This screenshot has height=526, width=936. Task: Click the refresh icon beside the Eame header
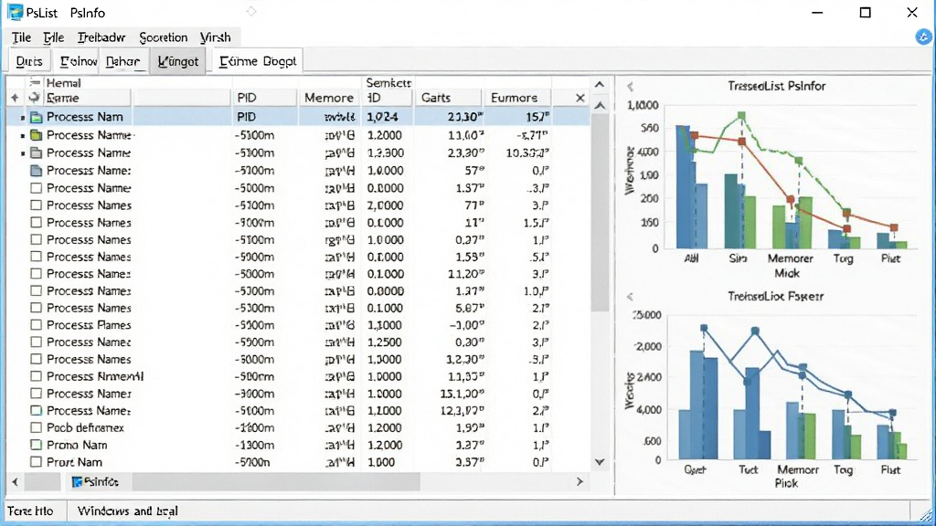[x=34, y=98]
